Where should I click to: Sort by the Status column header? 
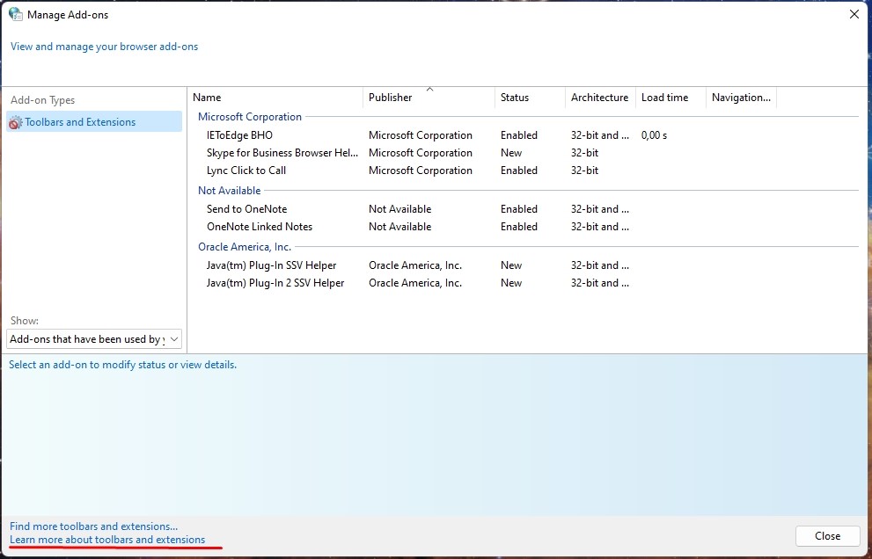pyautogui.click(x=530, y=98)
